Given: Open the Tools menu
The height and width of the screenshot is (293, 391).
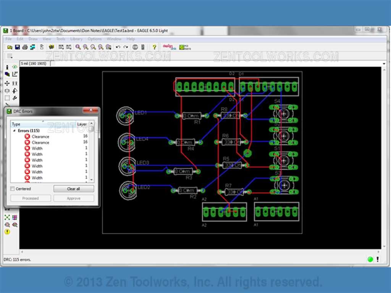Looking at the screenshot, I should 61,39.
